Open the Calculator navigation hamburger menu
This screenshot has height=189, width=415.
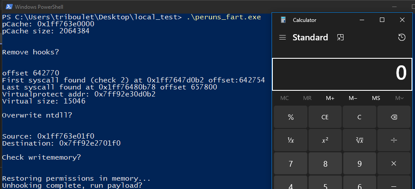click(x=283, y=38)
